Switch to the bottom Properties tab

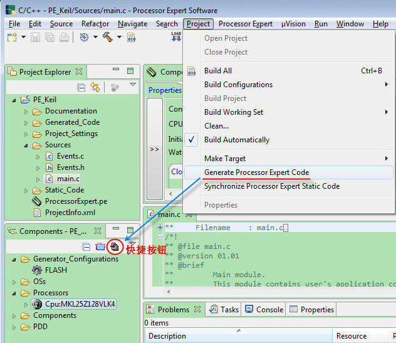point(311,309)
